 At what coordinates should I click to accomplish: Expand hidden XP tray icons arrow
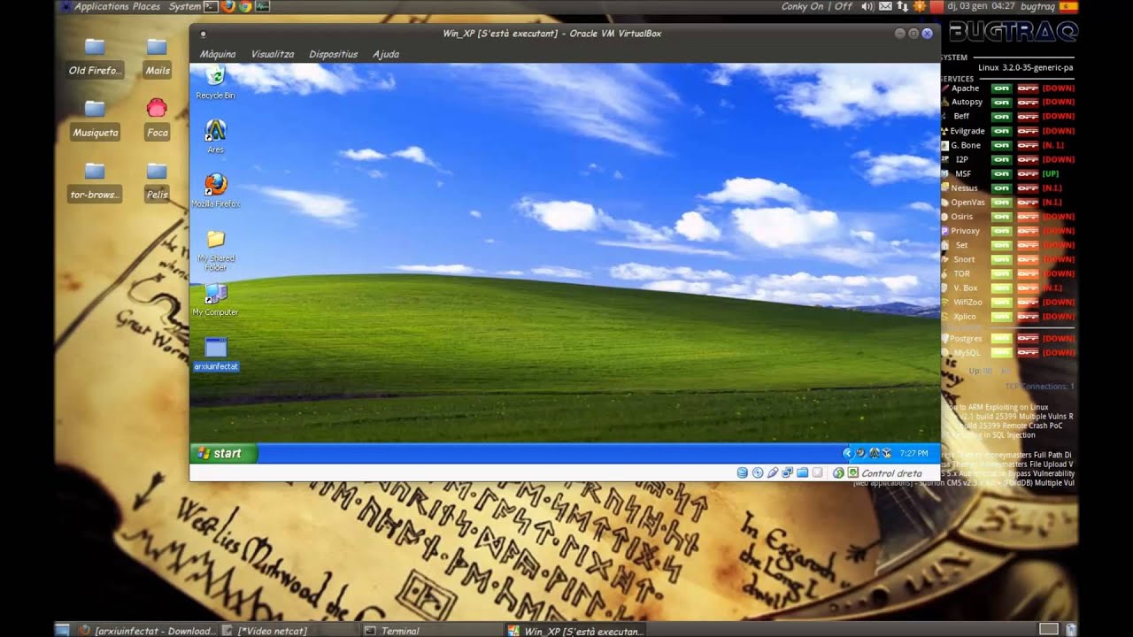(x=847, y=453)
